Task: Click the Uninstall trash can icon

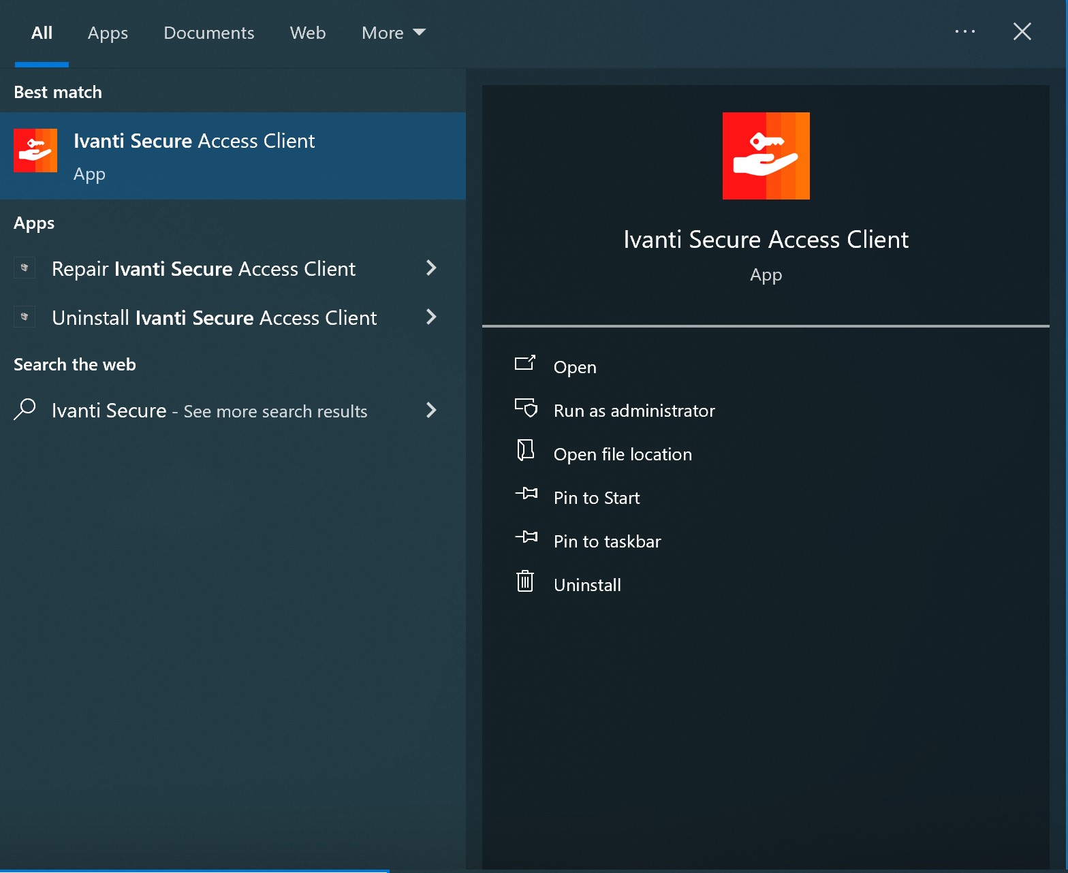Action: point(525,582)
